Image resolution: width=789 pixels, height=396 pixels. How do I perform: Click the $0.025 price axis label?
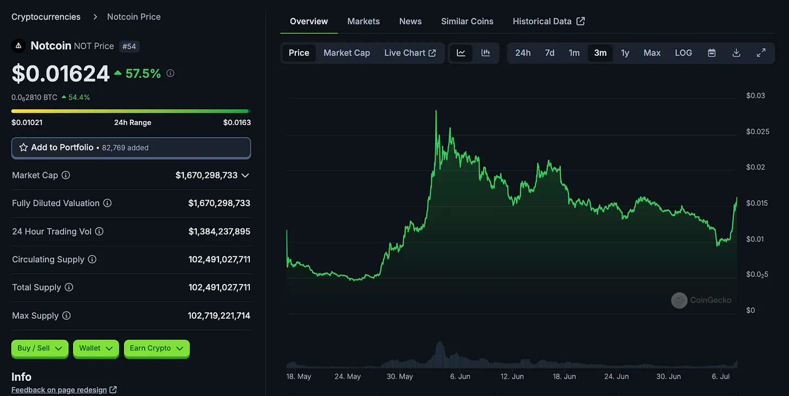(758, 131)
